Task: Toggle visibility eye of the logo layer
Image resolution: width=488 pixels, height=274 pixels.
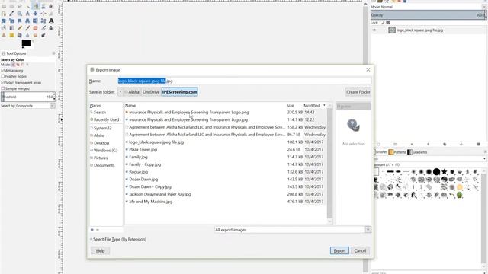Action: pyautogui.click(x=374, y=30)
